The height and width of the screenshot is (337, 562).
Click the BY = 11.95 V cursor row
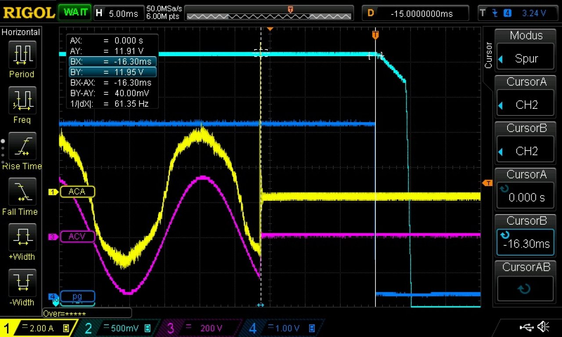click(x=112, y=72)
